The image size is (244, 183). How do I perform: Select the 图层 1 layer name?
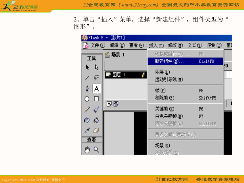point(119,75)
